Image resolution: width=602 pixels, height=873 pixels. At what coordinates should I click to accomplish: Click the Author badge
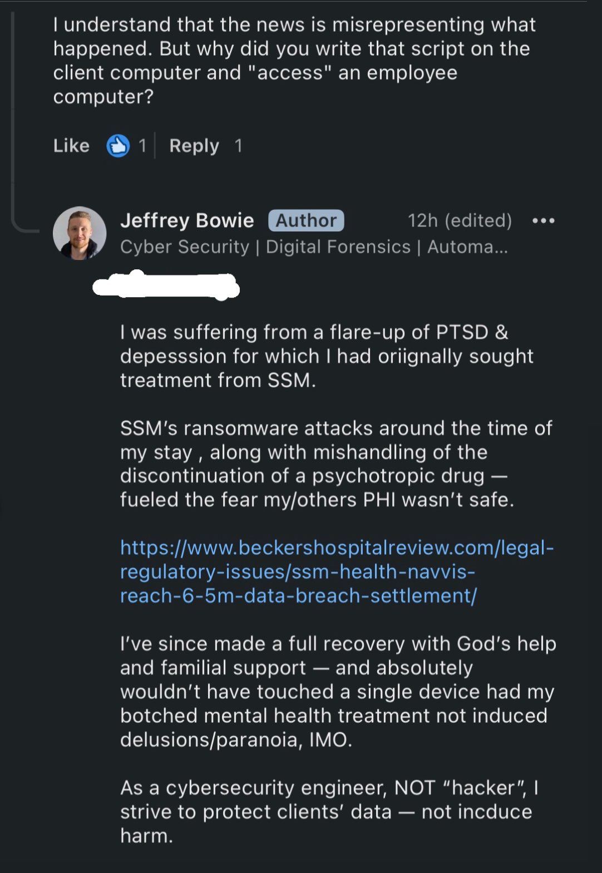[x=306, y=221]
